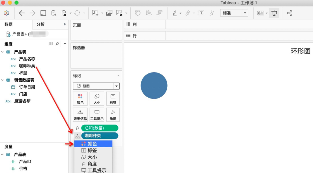Click the back (undo) arrow in toolbar
This screenshot has height=173, width=313.
tap(22, 13)
